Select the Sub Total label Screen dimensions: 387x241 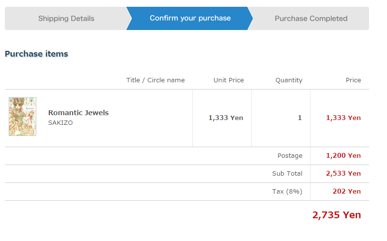[x=287, y=174]
